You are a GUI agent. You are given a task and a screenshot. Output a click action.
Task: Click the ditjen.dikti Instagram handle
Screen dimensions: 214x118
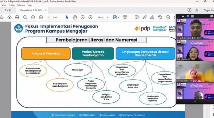(87, 115)
